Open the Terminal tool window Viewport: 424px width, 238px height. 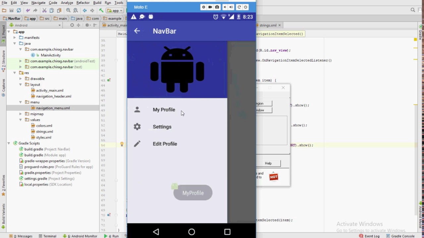pyautogui.click(x=49, y=236)
